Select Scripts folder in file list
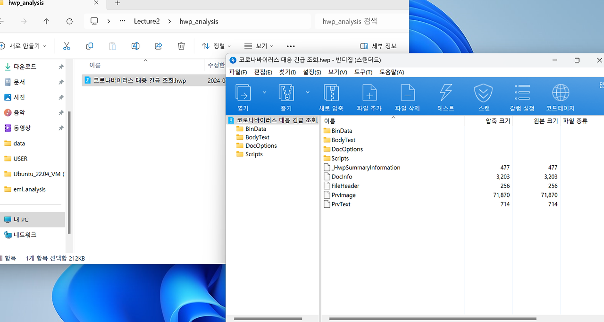This screenshot has height=322, width=604. pos(336,159)
